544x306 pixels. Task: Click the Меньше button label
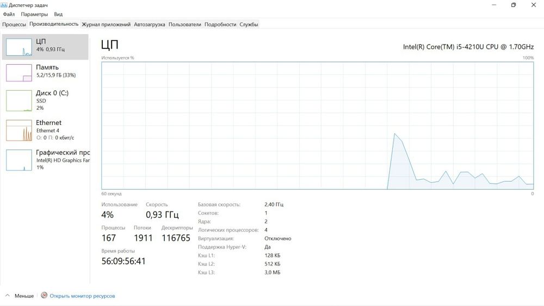point(24,296)
